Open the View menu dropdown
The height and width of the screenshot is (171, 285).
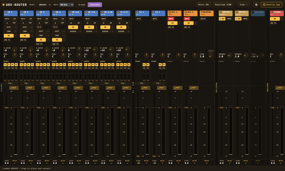coord(243,5)
